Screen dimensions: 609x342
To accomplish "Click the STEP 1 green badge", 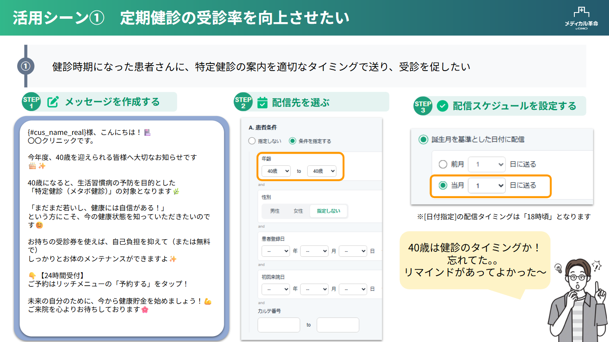I will pos(31,102).
